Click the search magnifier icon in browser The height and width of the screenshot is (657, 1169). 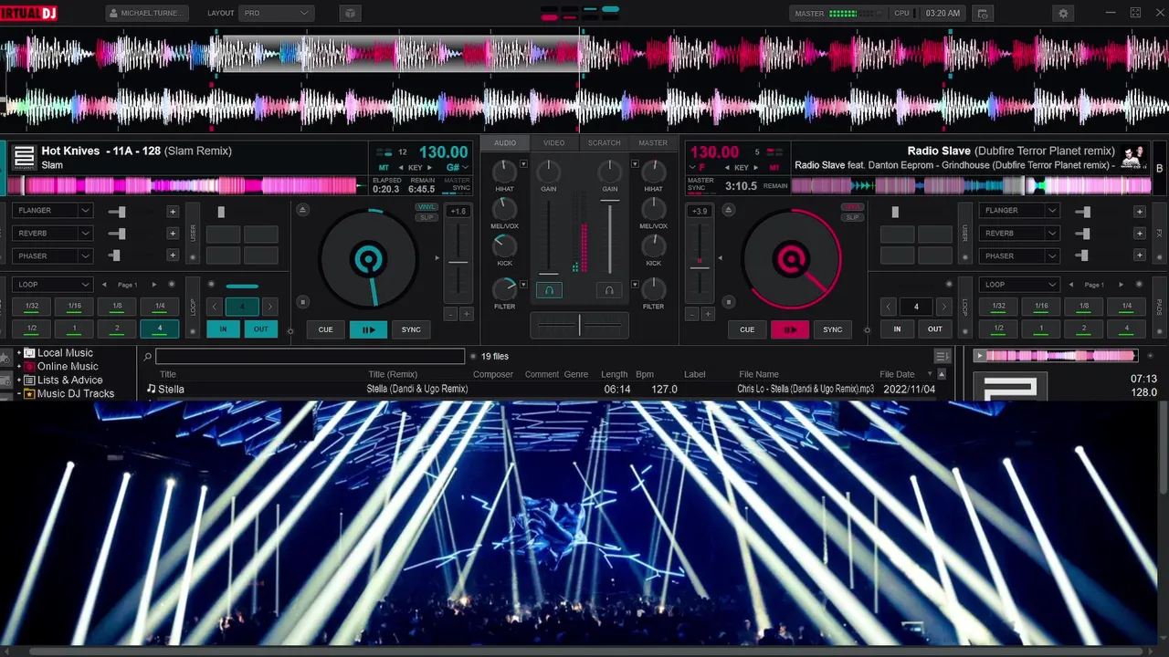[x=147, y=357]
